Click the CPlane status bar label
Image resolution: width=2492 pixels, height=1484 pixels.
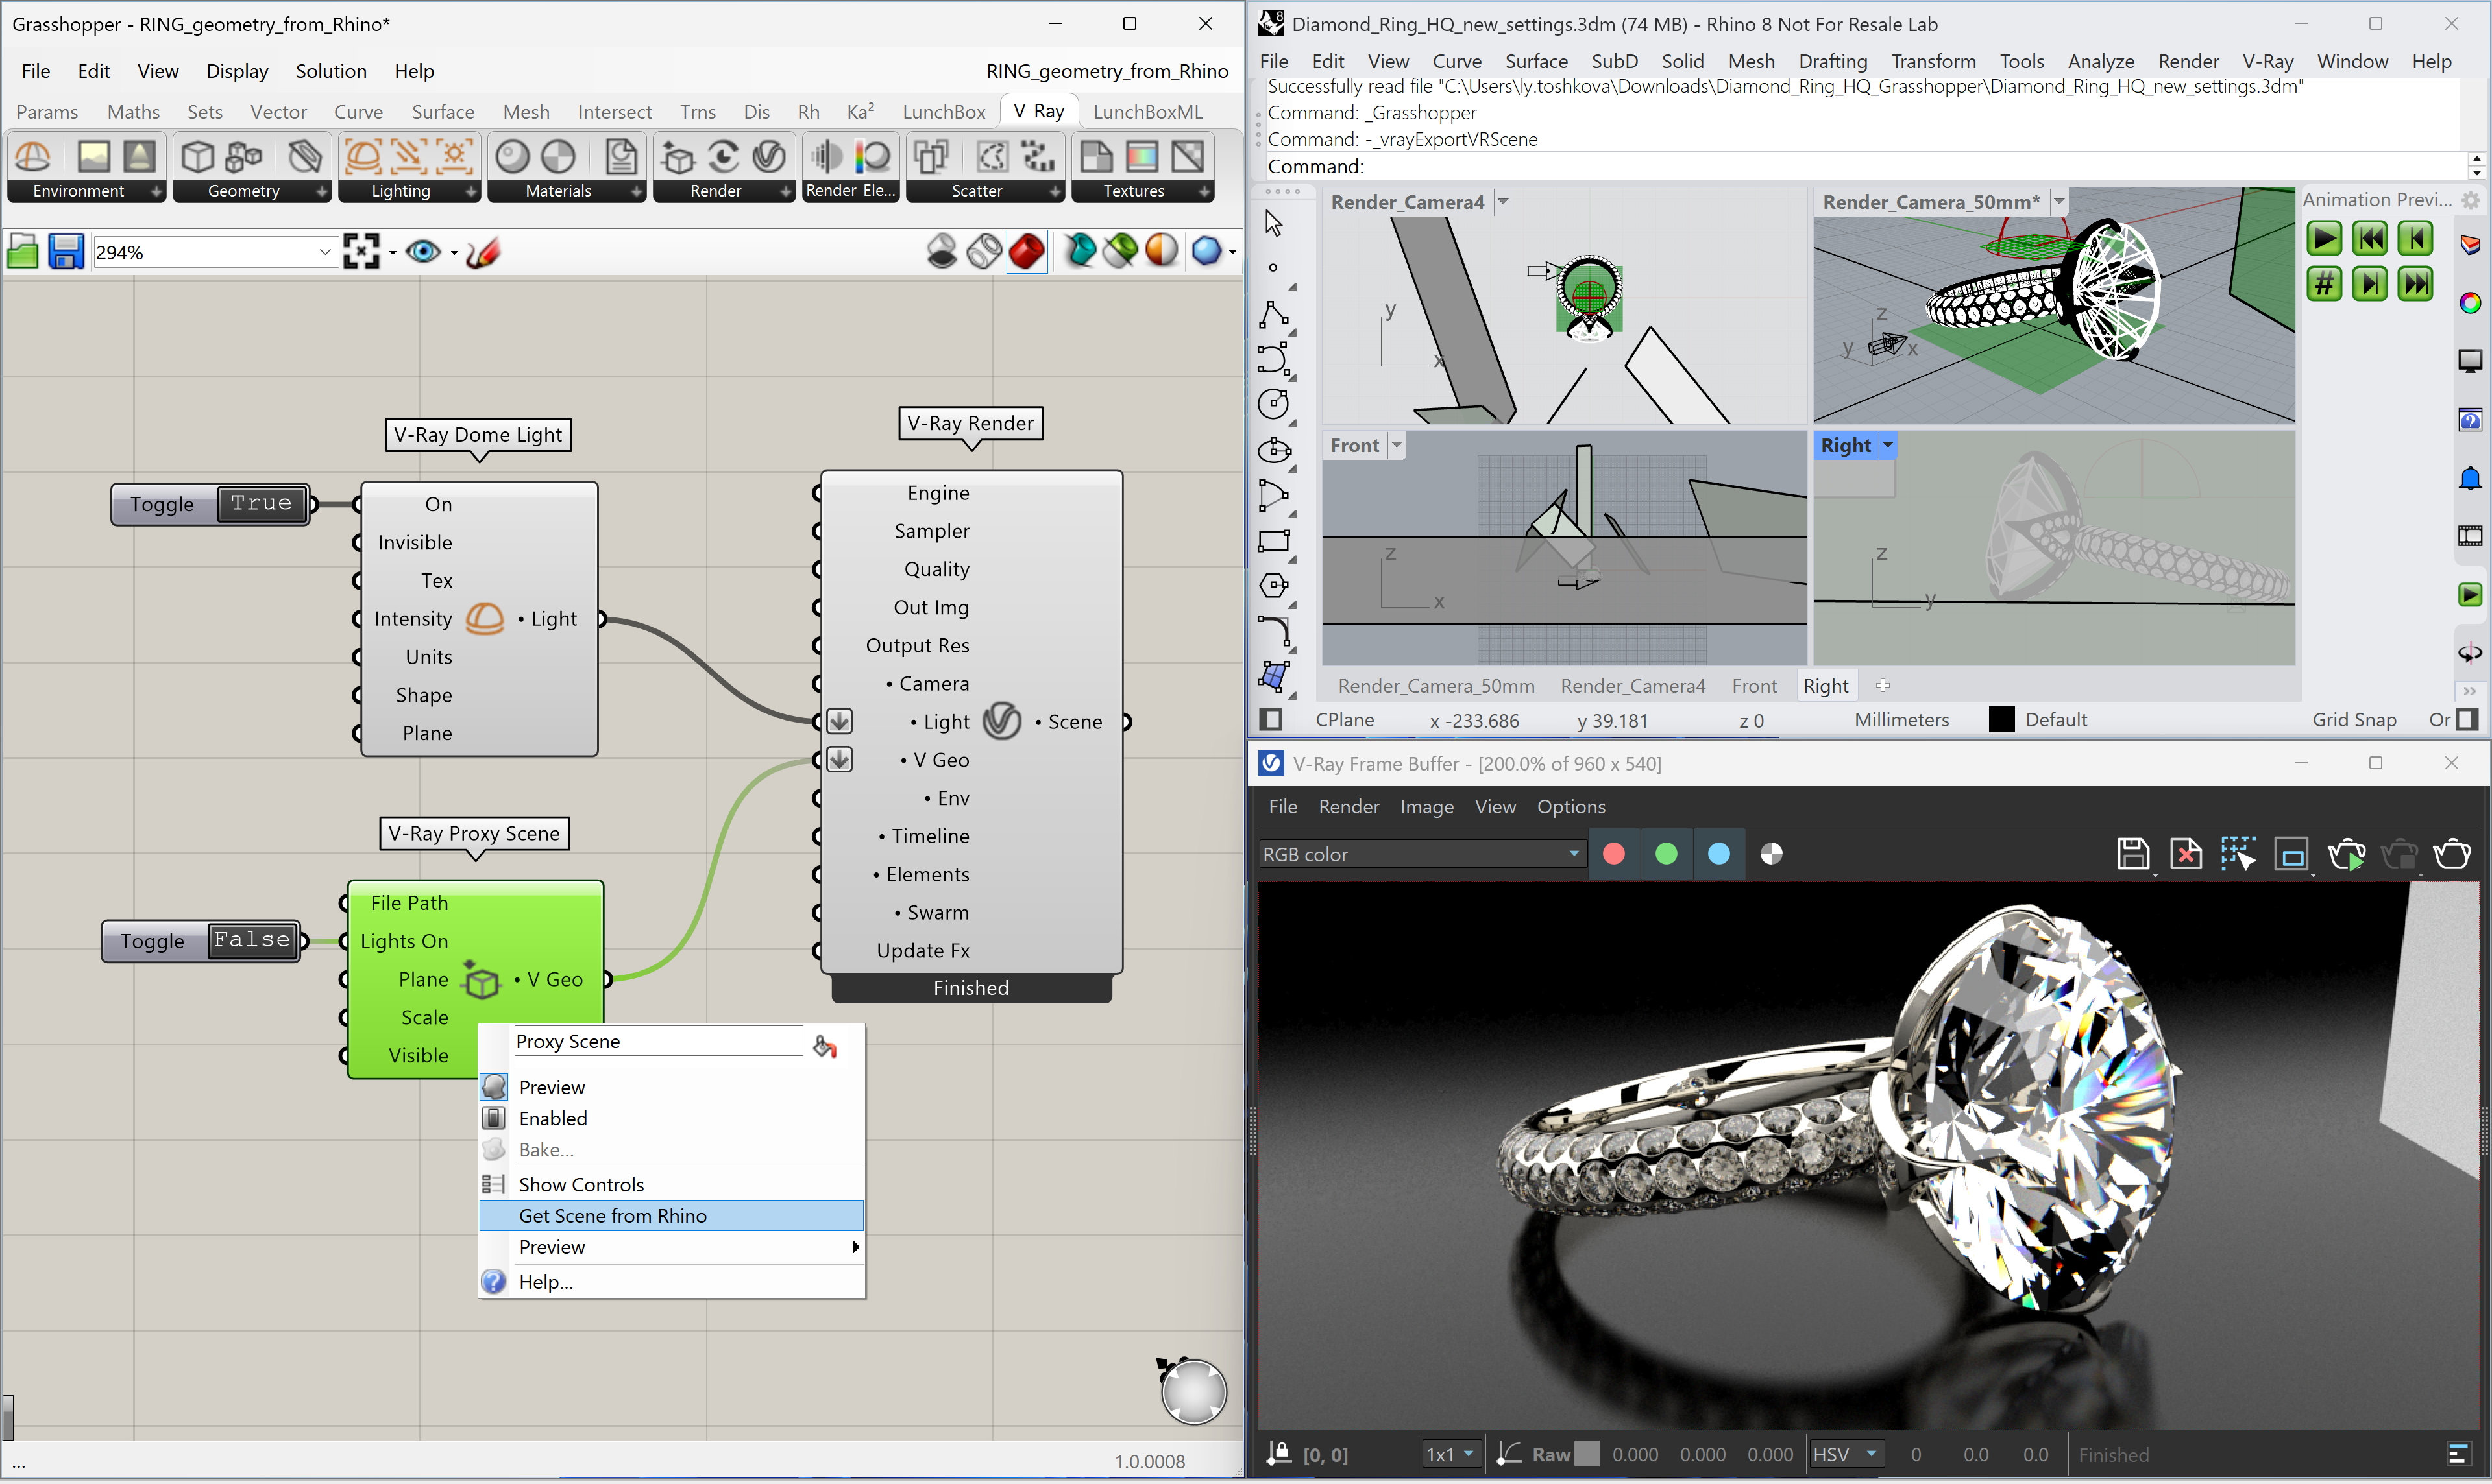pos(1343,720)
